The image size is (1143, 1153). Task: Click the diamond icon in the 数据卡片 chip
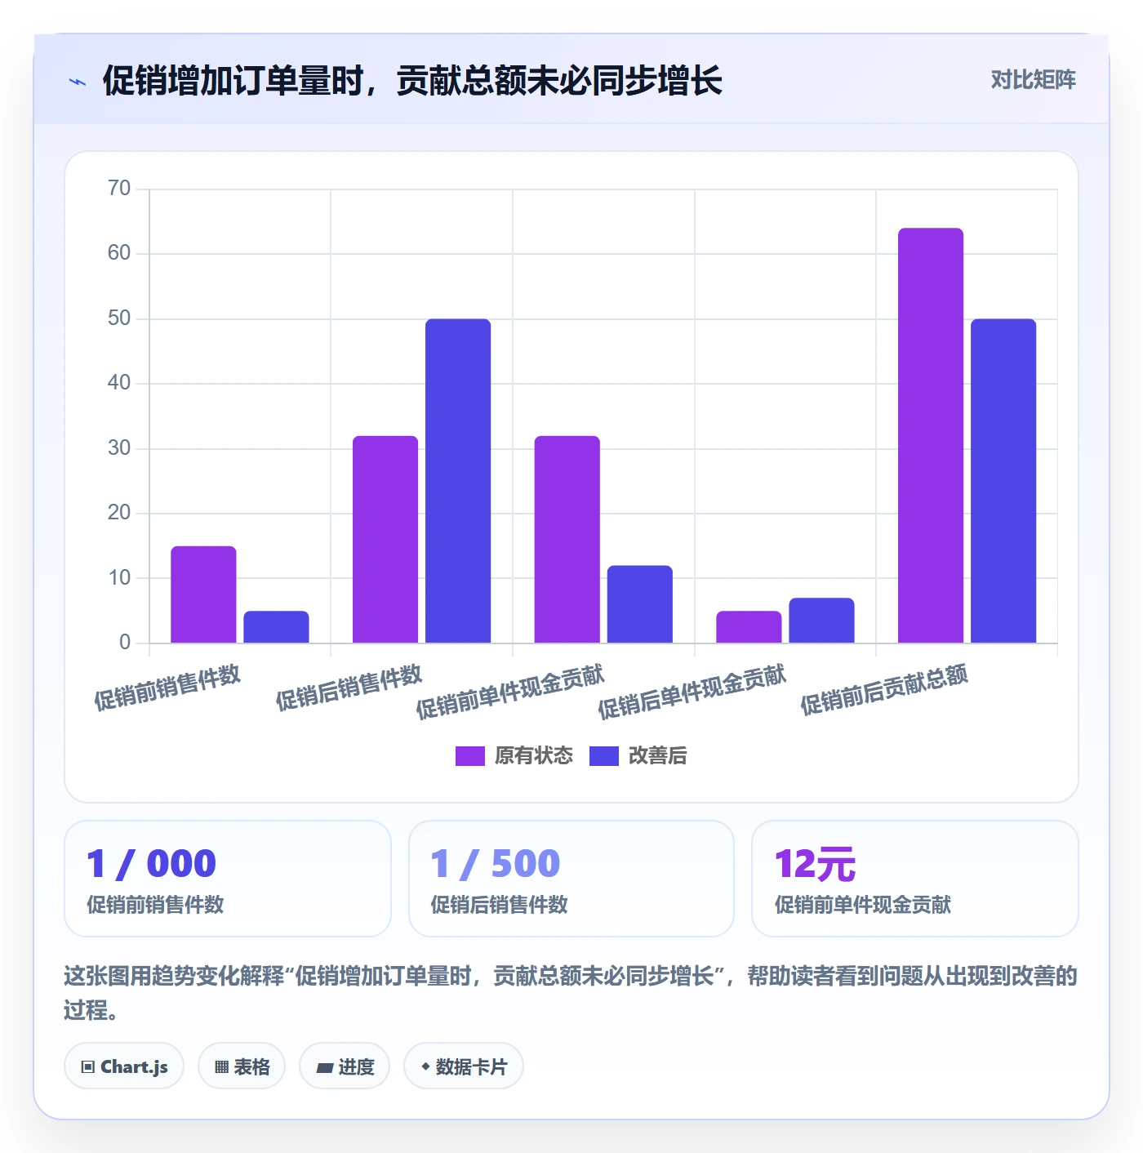coord(425,1066)
